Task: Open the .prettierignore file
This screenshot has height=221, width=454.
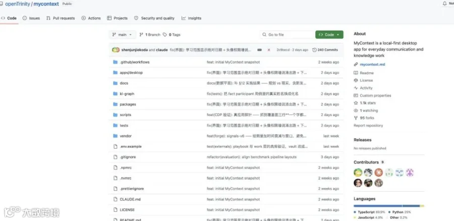Action: click(132, 189)
